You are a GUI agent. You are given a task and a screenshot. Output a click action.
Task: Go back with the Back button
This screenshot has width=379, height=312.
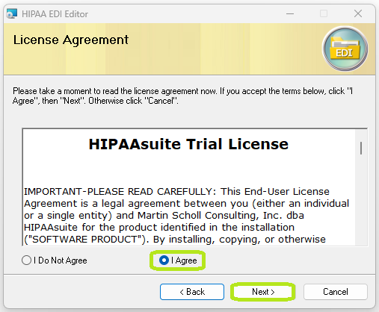[x=192, y=292]
